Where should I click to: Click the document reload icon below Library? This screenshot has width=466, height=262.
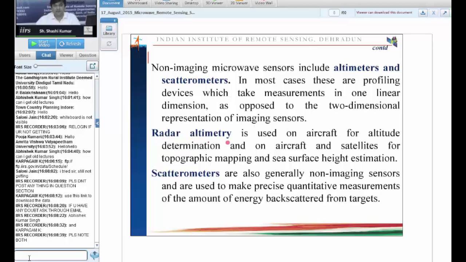point(109,44)
